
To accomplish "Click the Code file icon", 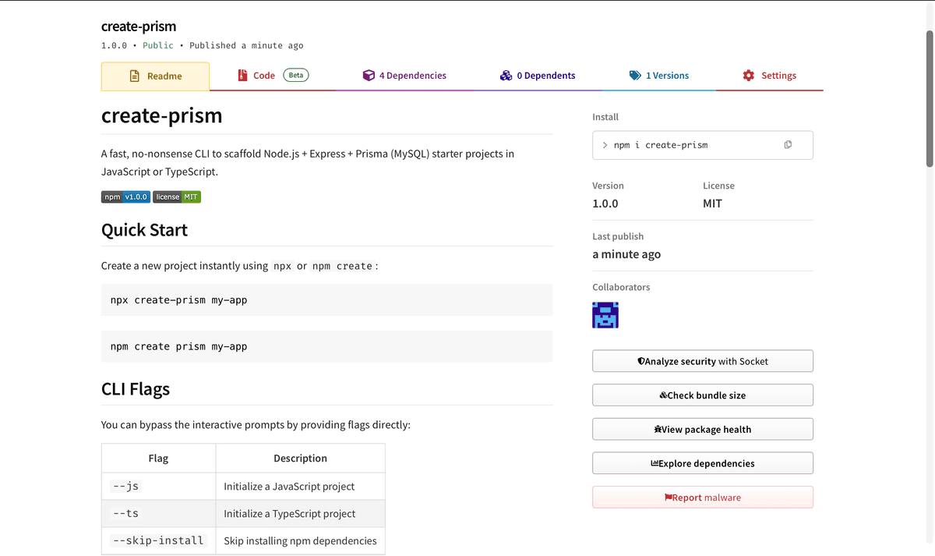I will pos(243,75).
